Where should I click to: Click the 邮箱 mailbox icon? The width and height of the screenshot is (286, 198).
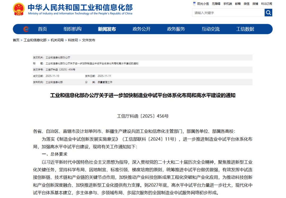click(238, 3)
